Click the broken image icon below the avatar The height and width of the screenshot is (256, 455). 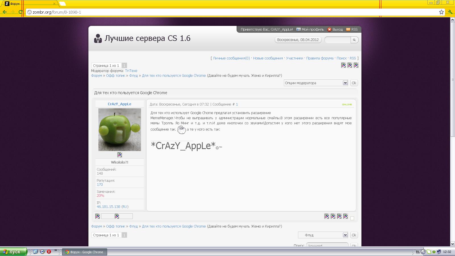(120, 155)
